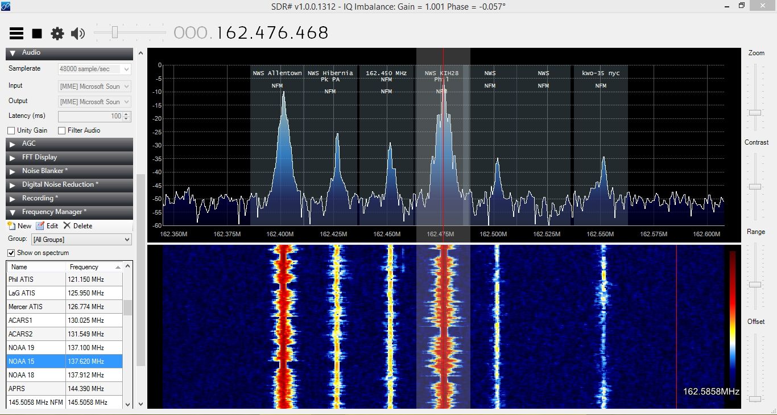The width and height of the screenshot is (777, 415).
Task: Select the highlighted NOAA 15 bookmark
Action: (65, 361)
